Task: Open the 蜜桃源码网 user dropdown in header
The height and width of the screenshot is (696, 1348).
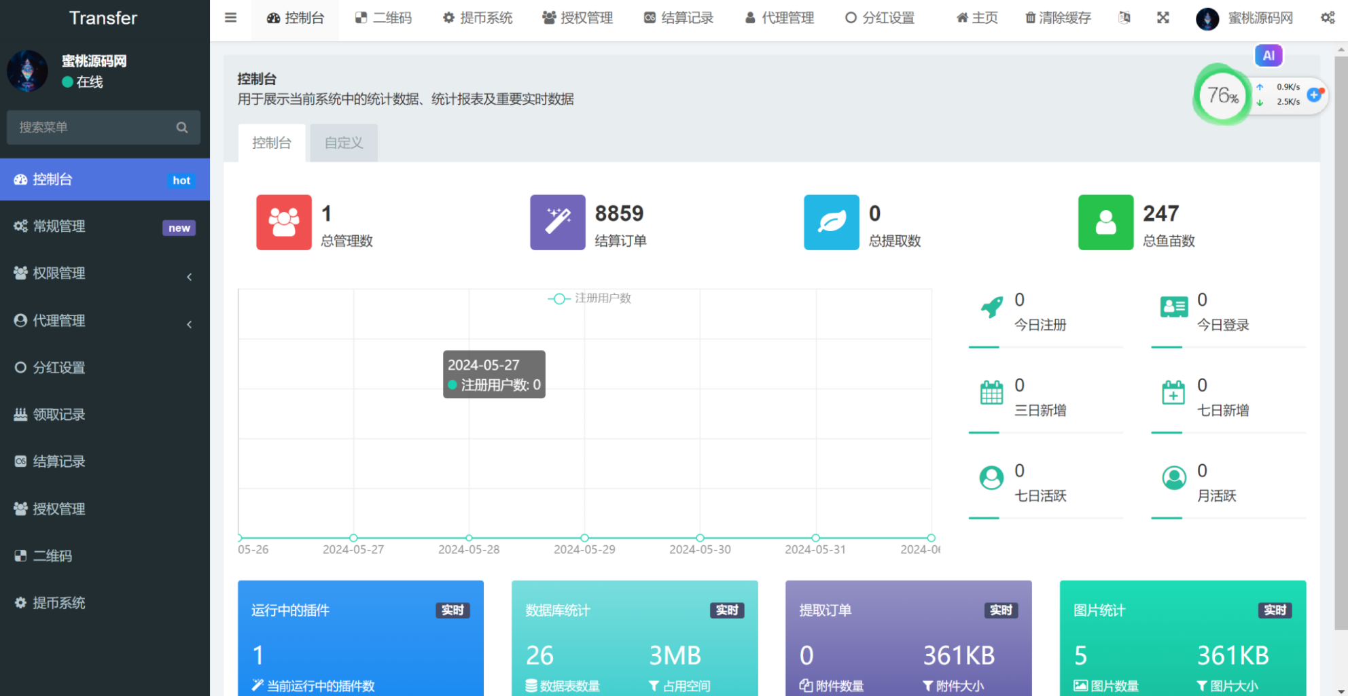Action: point(1245,18)
